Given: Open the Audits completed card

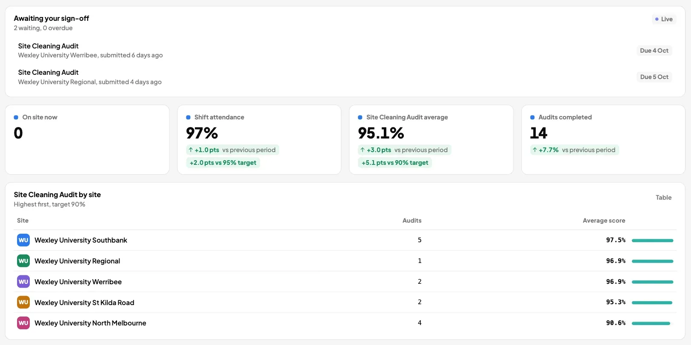Looking at the screenshot, I should coord(603,140).
